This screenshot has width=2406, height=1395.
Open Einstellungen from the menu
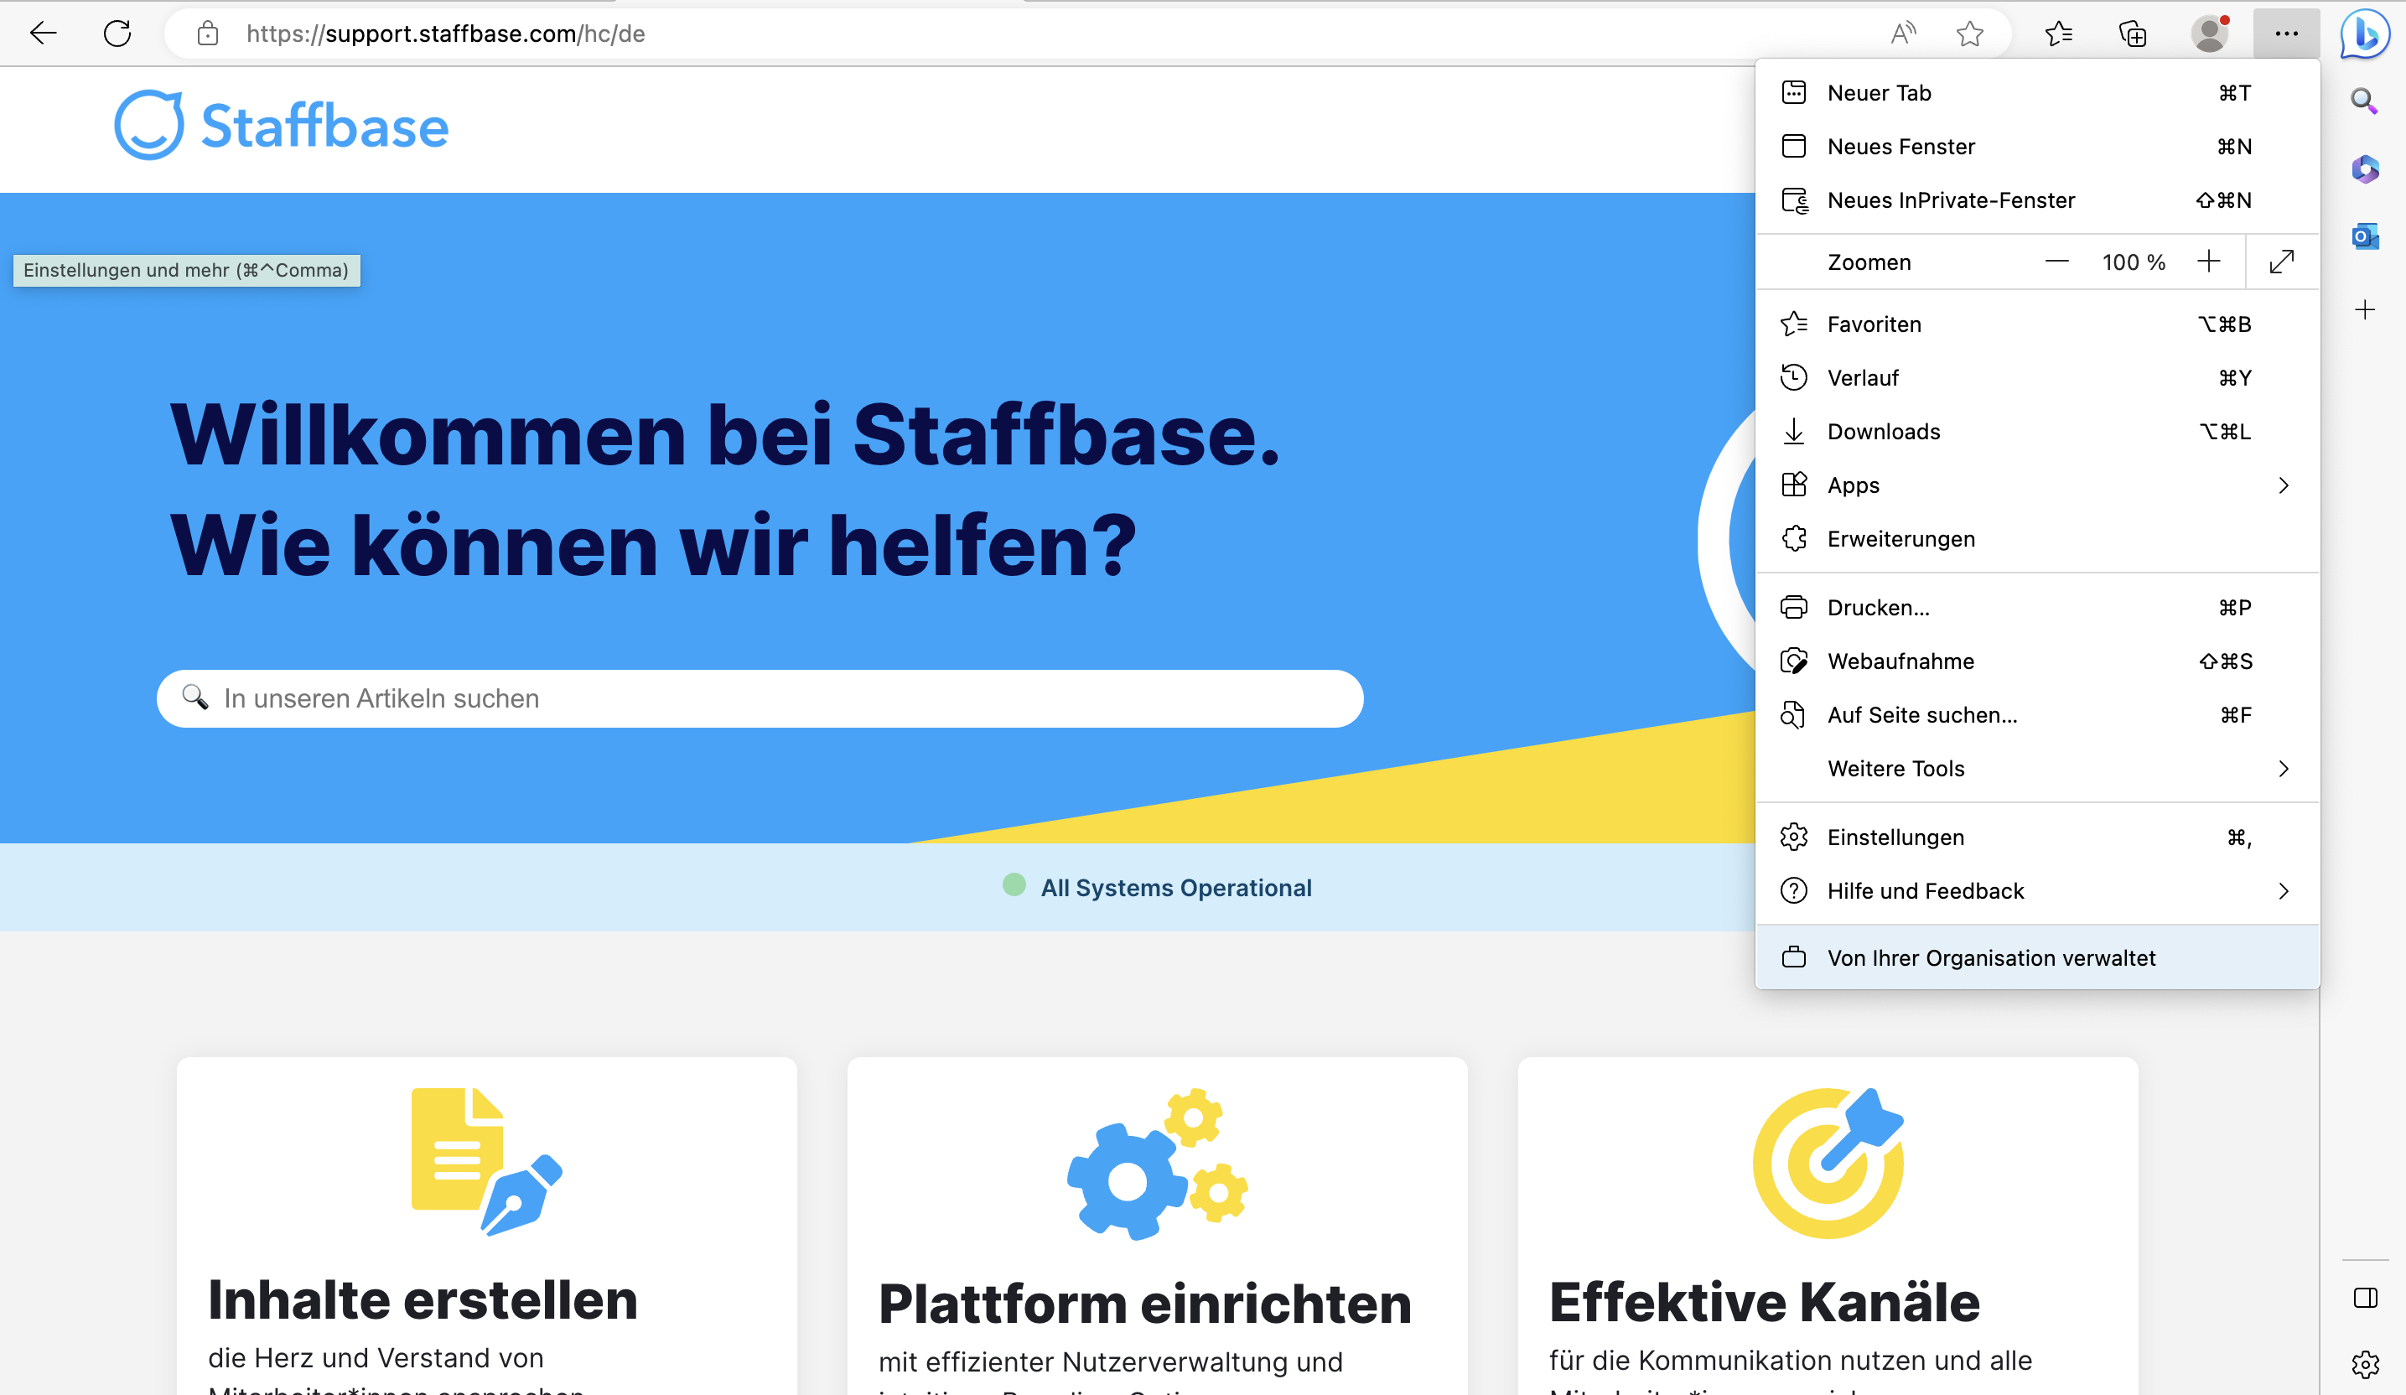(2037, 837)
